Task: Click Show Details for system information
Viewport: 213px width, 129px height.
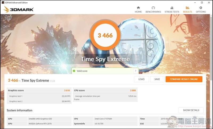Action: [191, 110]
